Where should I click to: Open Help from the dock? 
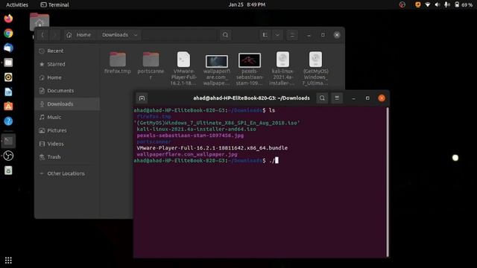pos(8,121)
